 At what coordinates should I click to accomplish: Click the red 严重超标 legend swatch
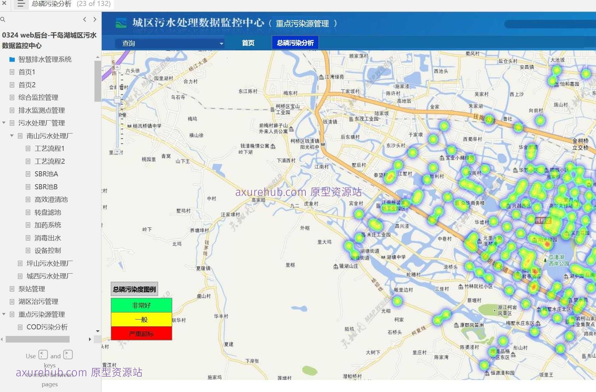(x=141, y=333)
